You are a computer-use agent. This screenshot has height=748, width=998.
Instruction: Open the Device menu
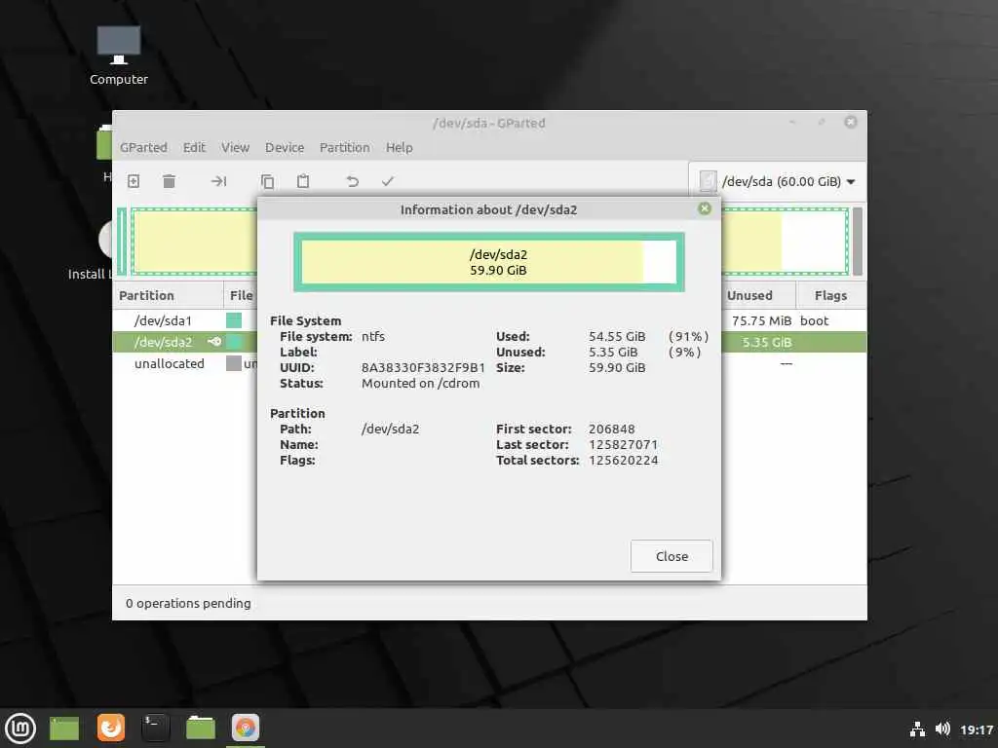tap(285, 148)
